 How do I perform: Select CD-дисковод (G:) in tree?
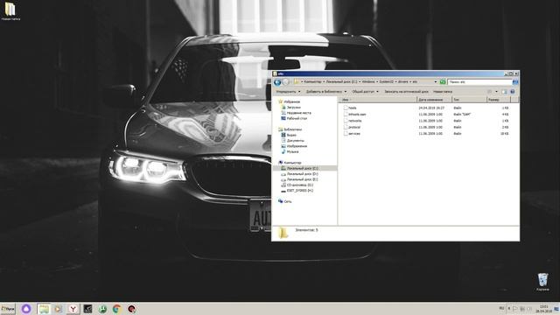click(297, 185)
